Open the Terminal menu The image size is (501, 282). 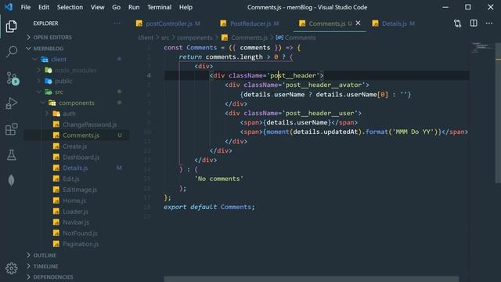pos(159,7)
